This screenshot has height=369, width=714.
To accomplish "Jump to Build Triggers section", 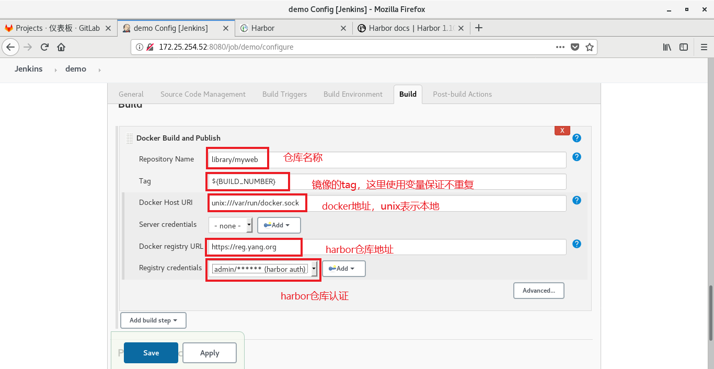I will point(284,94).
